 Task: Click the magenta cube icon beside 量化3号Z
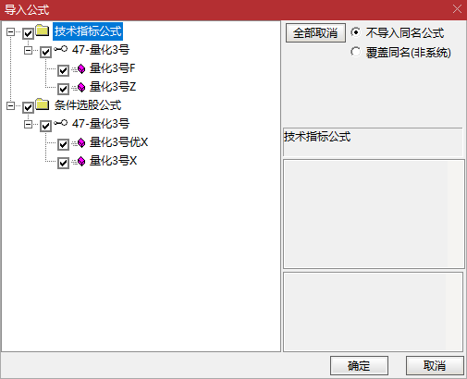pyautogui.click(x=81, y=88)
